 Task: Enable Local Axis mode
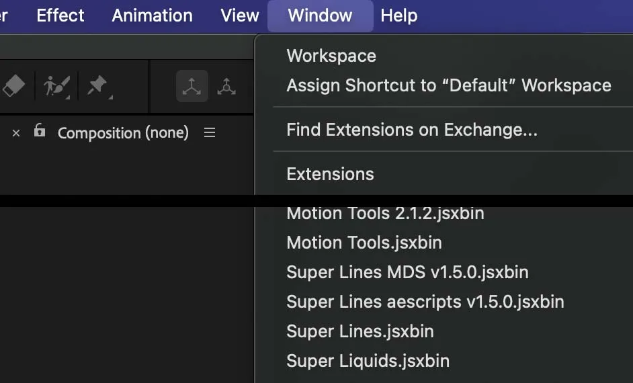pyautogui.click(x=192, y=87)
